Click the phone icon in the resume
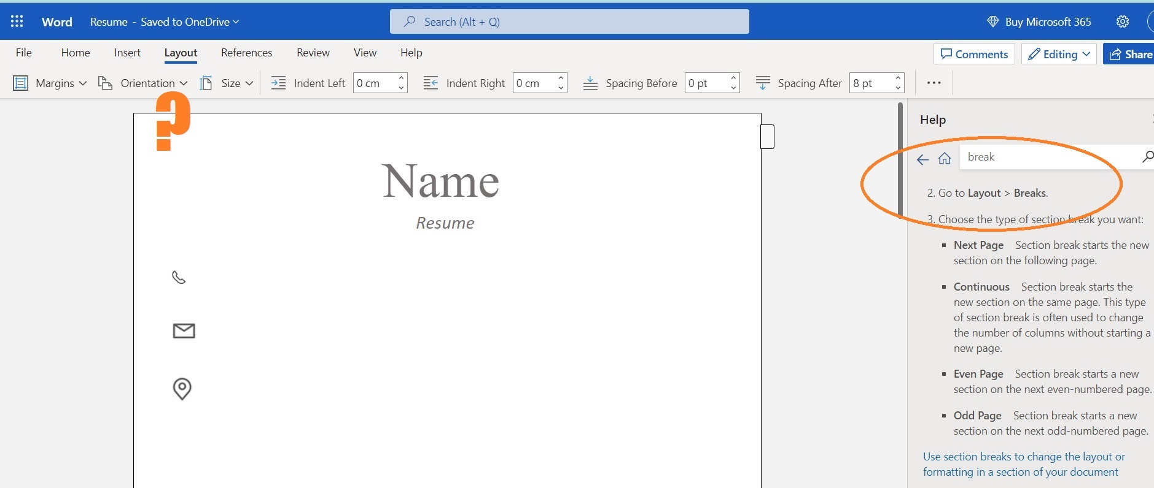 (x=179, y=278)
